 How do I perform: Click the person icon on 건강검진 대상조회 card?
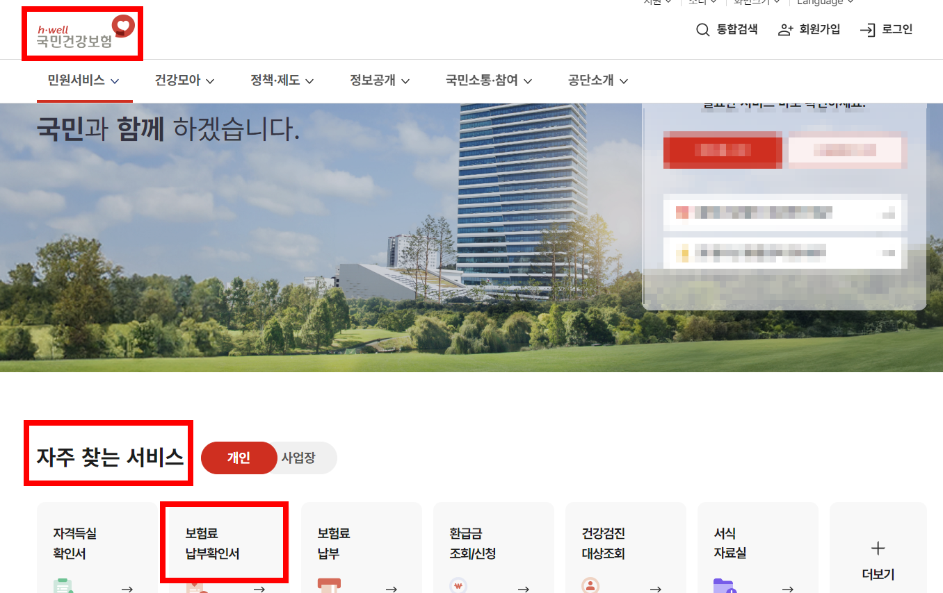(x=590, y=585)
